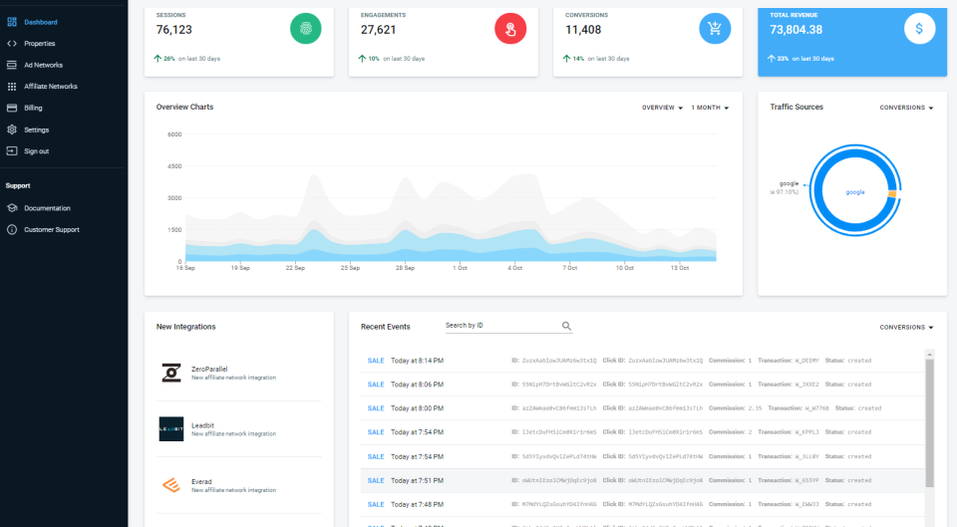Click the Affiliate Networks grid icon
This screenshot has height=527, width=957.
point(12,87)
